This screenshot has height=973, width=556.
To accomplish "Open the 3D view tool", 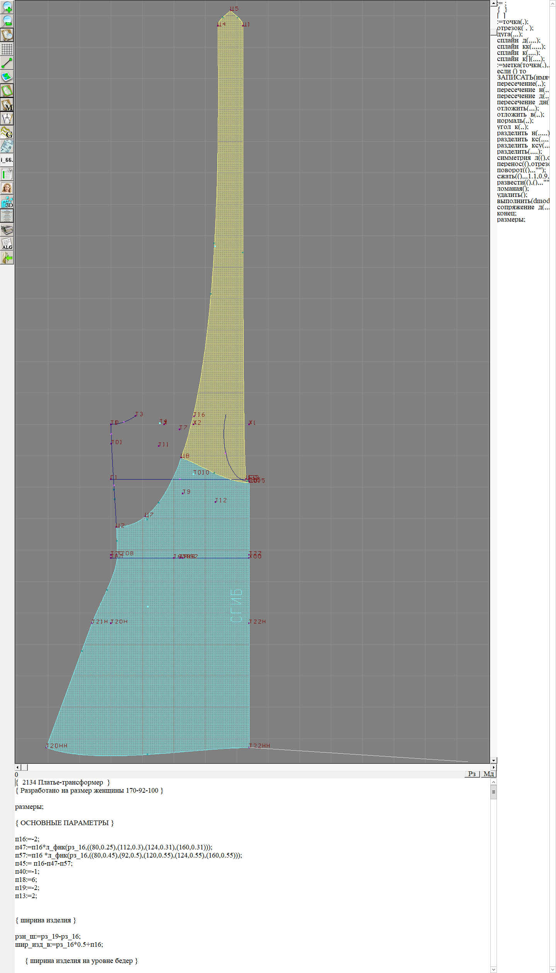I will (x=7, y=202).
